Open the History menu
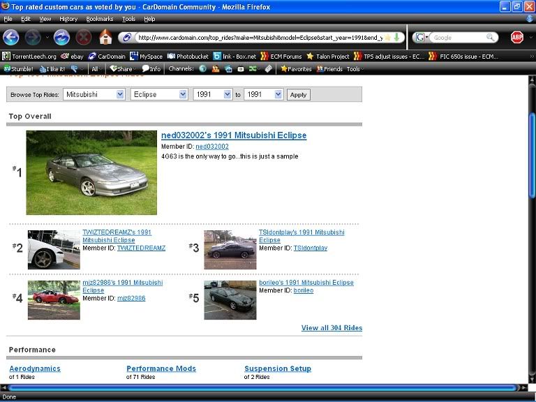Viewport: 536px width, 402px height. (68, 19)
